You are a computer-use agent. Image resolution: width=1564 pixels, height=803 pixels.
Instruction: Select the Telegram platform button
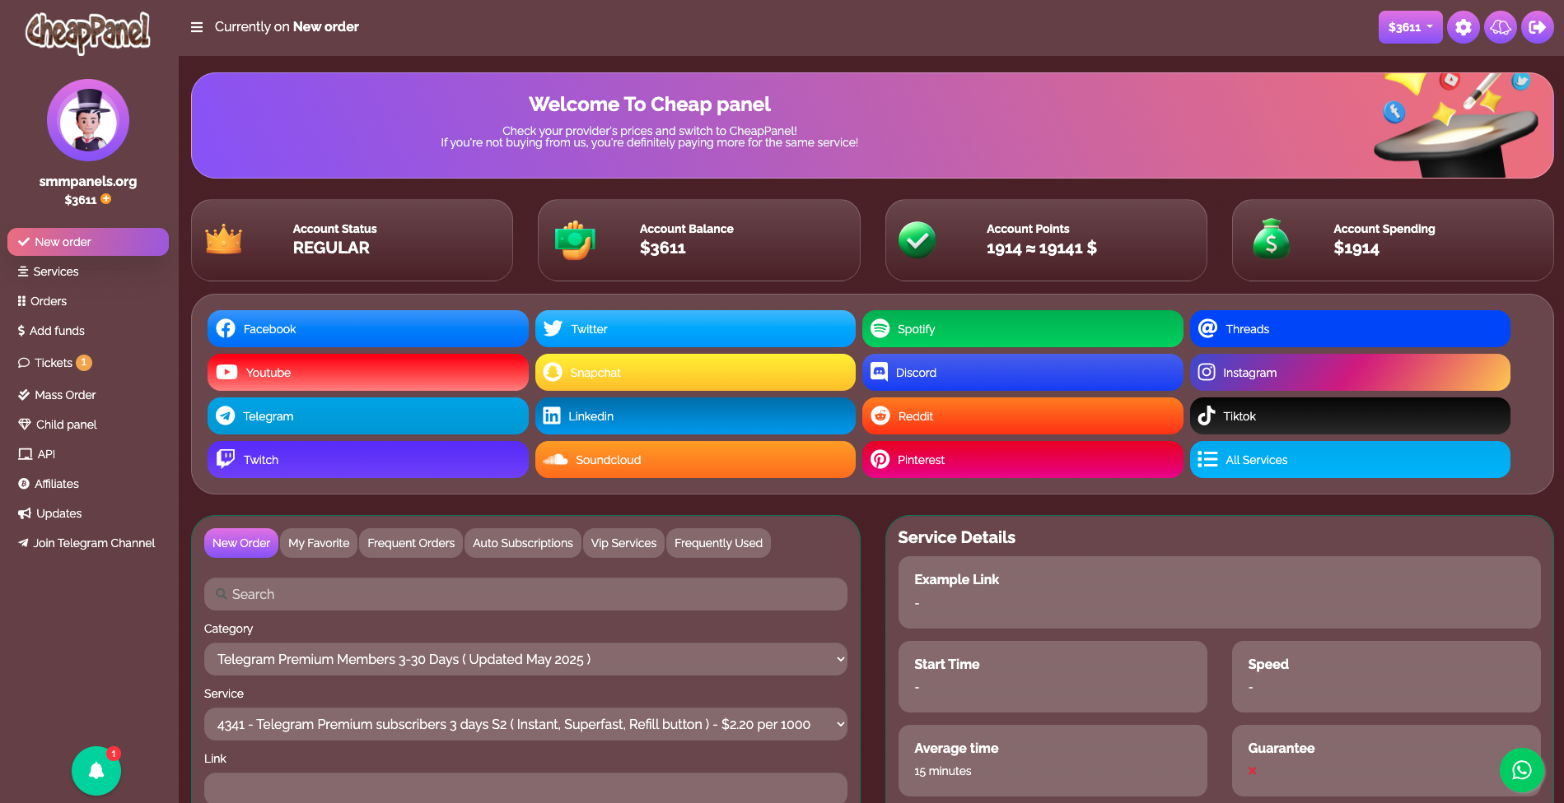367,416
